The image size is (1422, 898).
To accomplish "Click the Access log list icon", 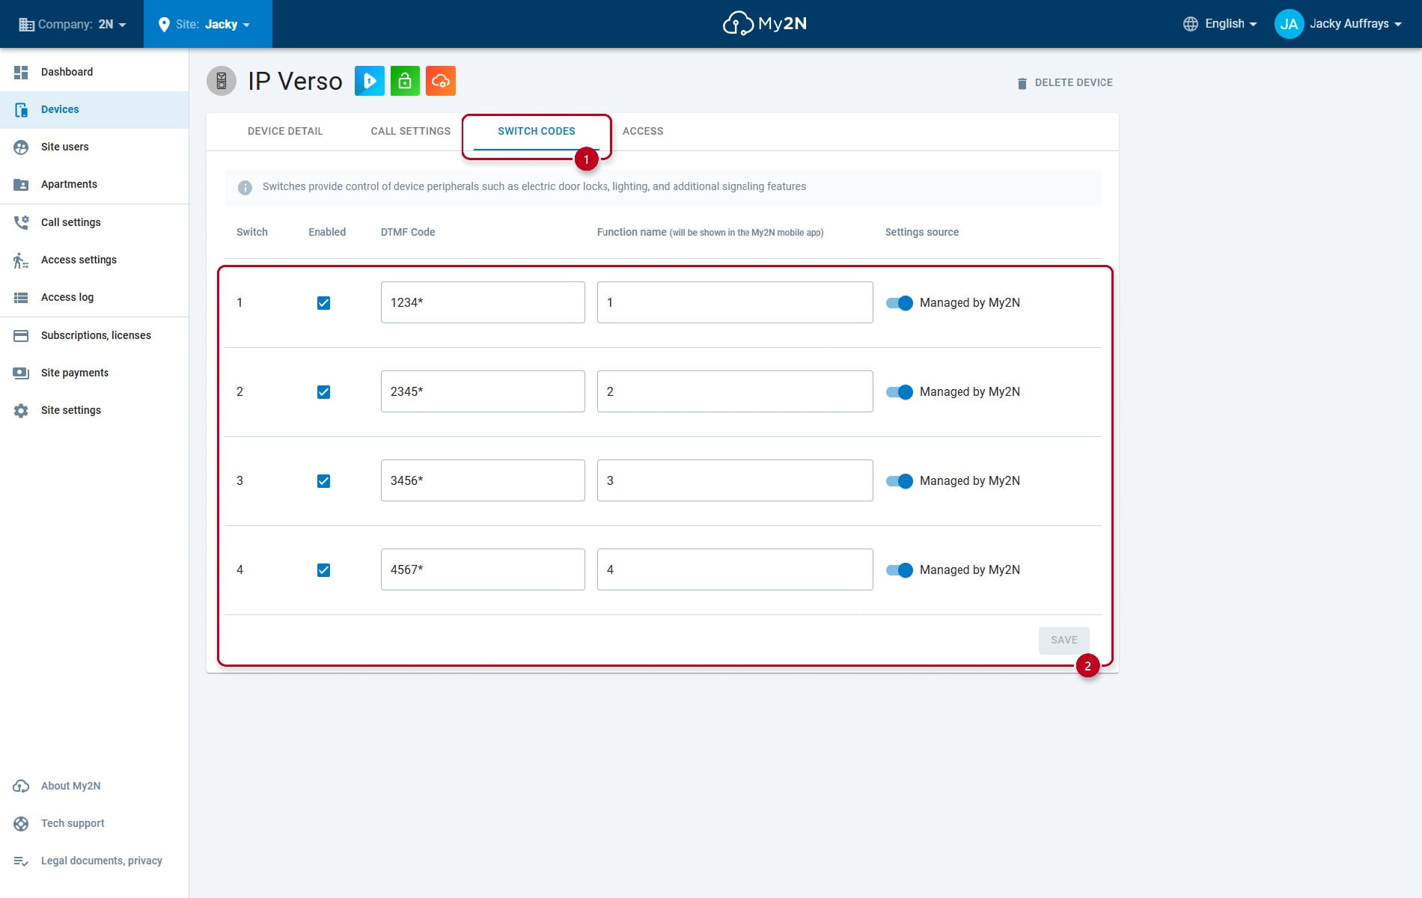I will (x=21, y=297).
